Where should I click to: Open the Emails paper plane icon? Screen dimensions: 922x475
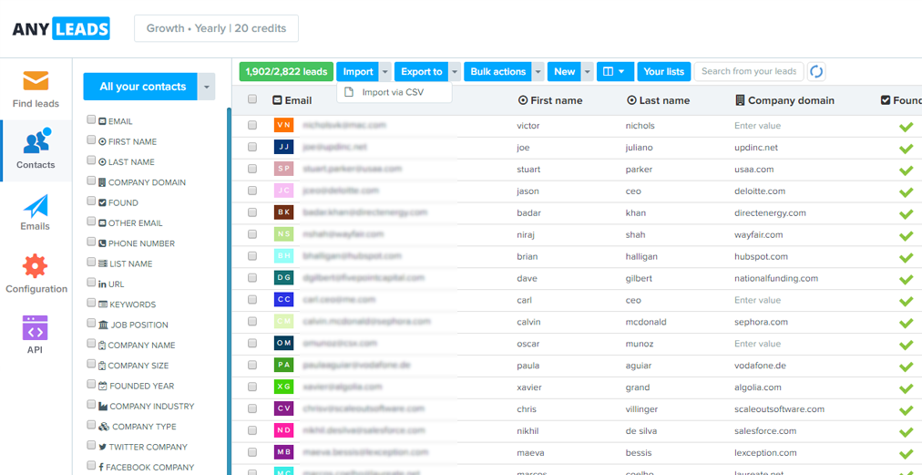(x=36, y=206)
